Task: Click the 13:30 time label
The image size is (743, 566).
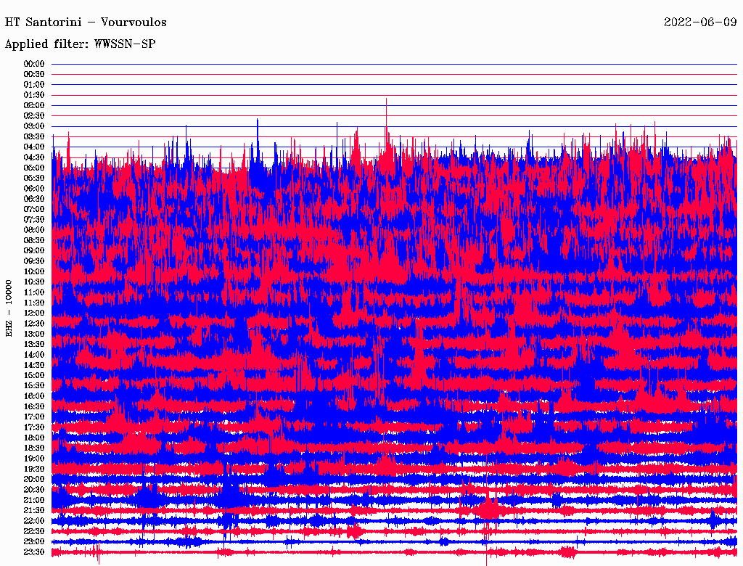Action: [x=34, y=344]
